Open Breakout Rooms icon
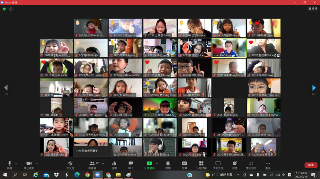The height and width of the screenshot is (179, 320). pos(201,165)
